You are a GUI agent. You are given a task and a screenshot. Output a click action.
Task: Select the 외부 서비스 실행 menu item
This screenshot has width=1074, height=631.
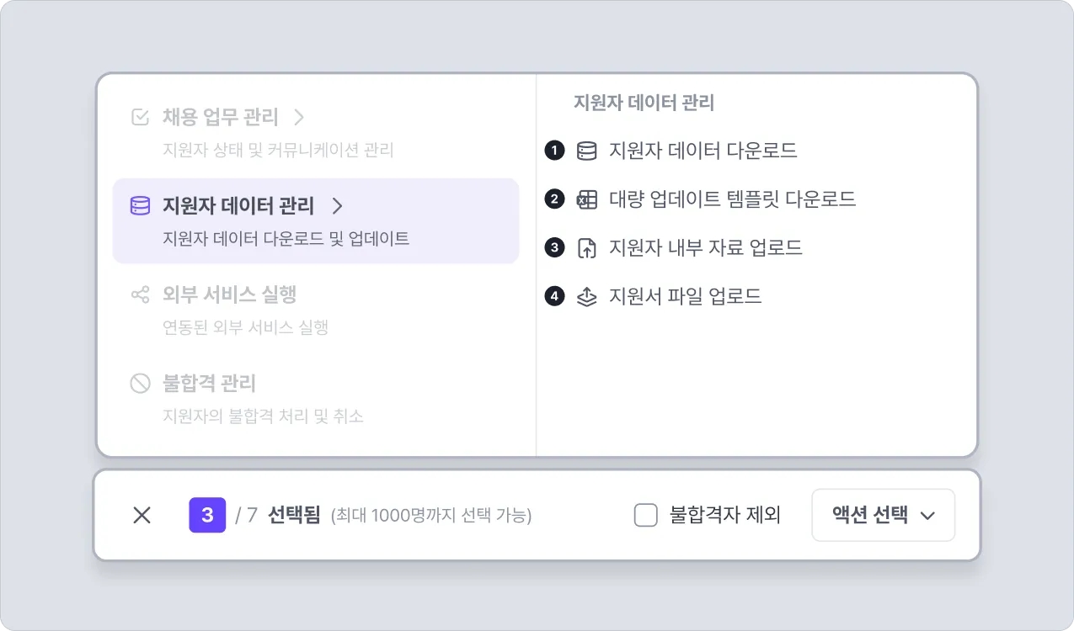[229, 295]
